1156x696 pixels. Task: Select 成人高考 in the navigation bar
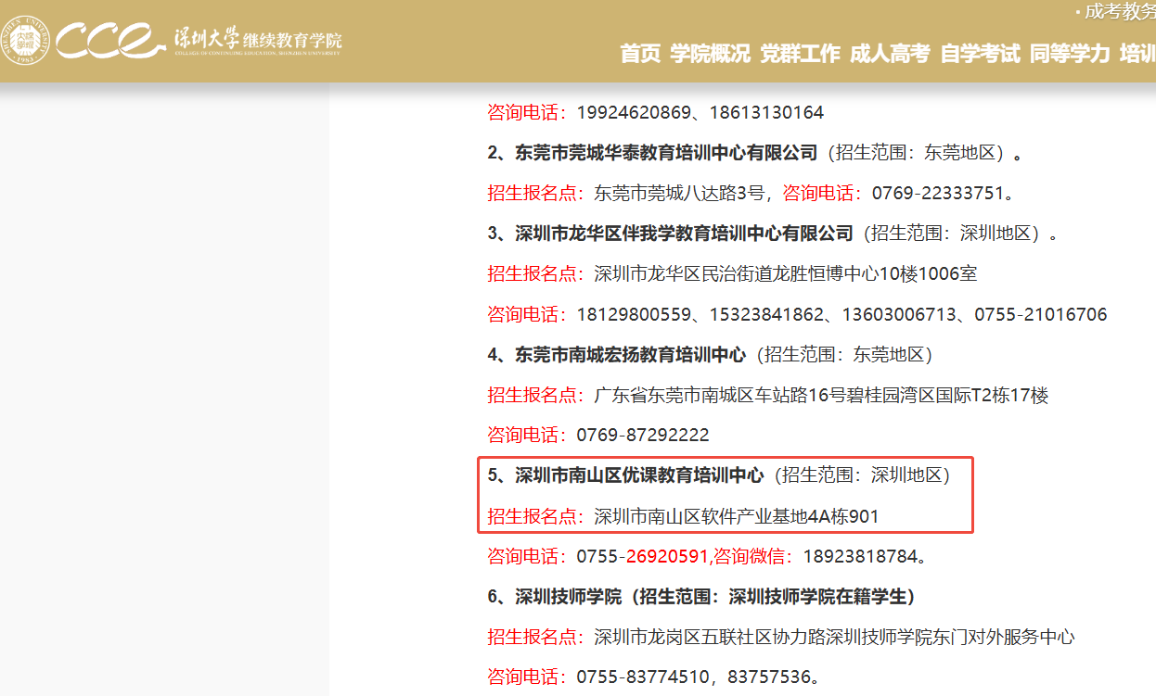[x=890, y=54]
